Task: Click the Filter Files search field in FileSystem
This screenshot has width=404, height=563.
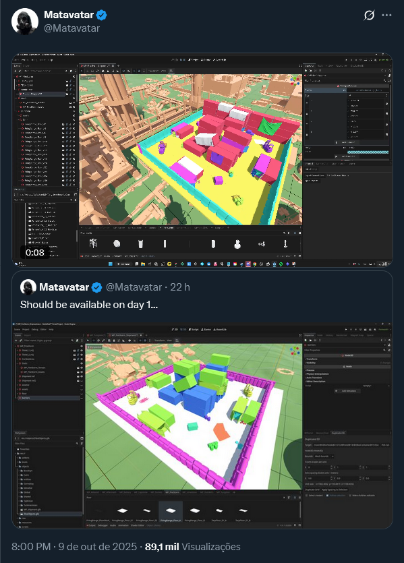Action: (43, 444)
